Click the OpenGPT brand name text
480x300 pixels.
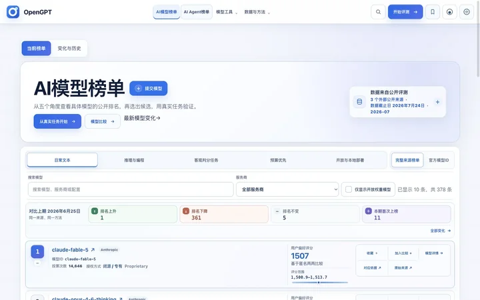(37, 12)
